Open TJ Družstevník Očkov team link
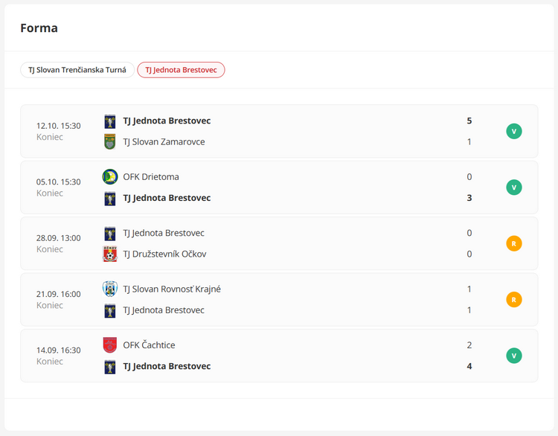 click(x=164, y=254)
